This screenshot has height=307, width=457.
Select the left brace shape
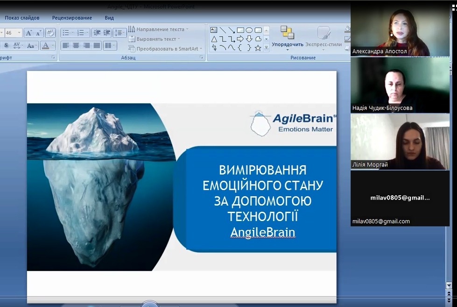click(x=240, y=48)
